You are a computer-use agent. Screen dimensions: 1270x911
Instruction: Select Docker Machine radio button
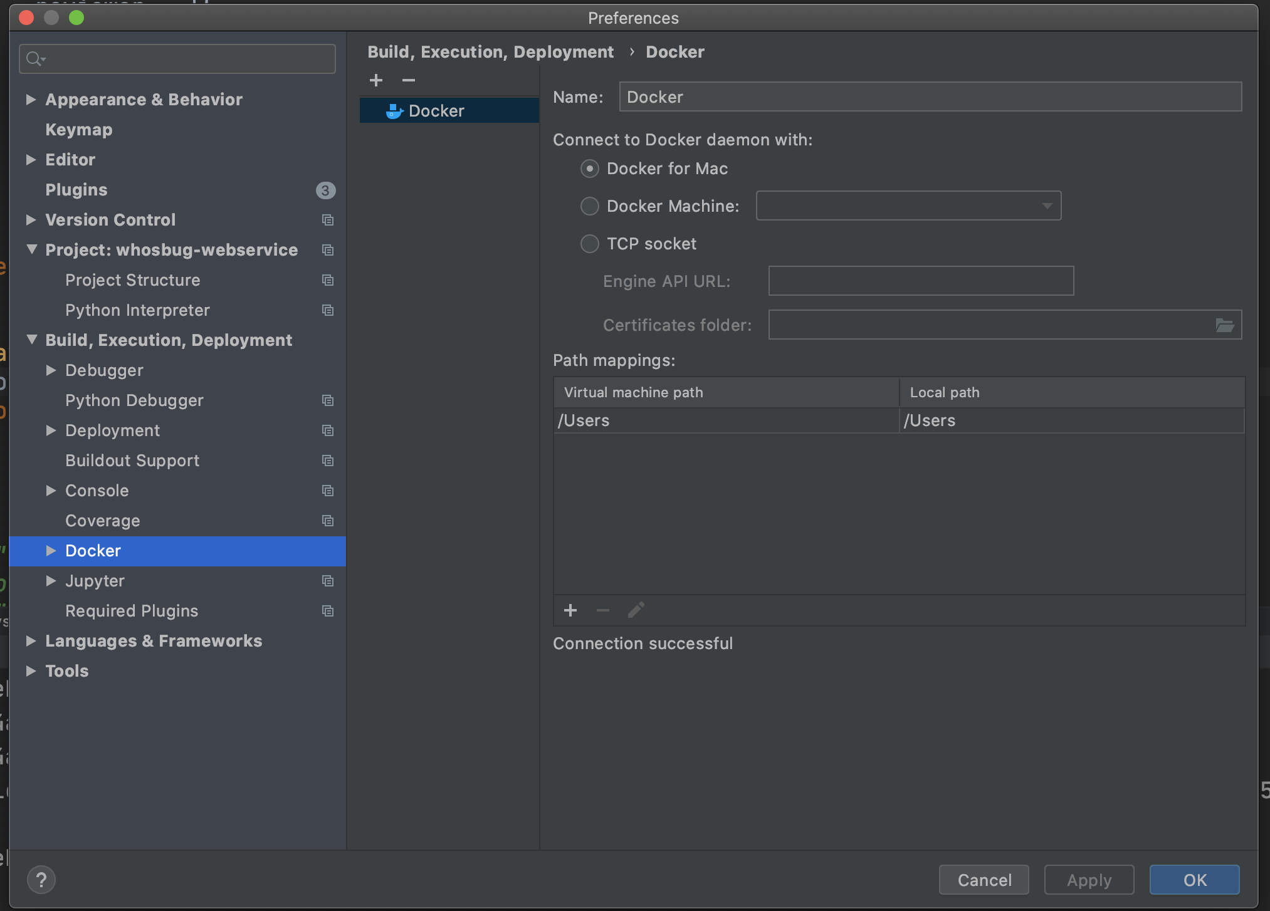pyautogui.click(x=589, y=206)
